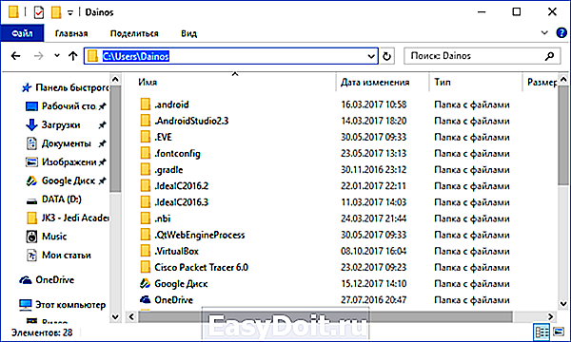Switch to Details view in status bar
Image resolution: width=571 pixels, height=342 pixels.
pos(541,332)
